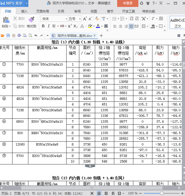Image resolution: width=185 pixels, height=196 pixels.
Task: Switch to the 视图 (View) tab
Action: [x=94, y=11]
